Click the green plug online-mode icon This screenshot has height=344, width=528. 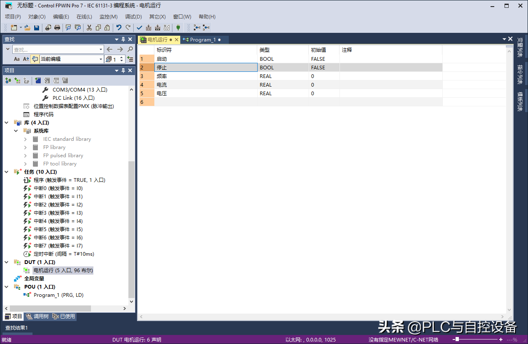[178, 28]
